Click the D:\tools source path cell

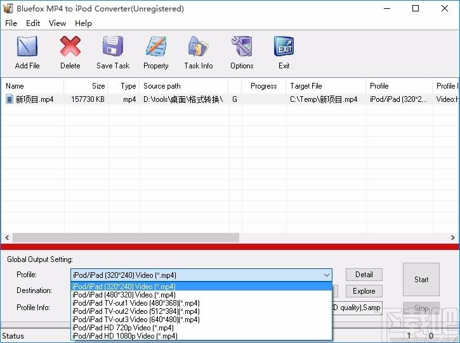[183, 99]
